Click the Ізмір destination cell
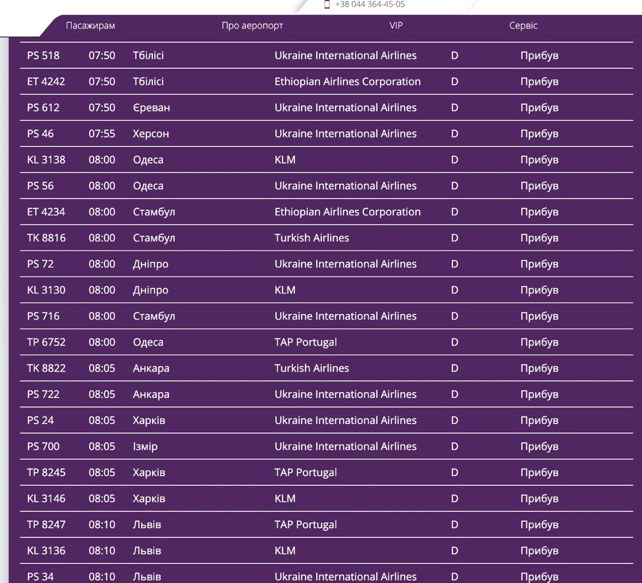The width and height of the screenshot is (642, 583). pyautogui.click(x=145, y=447)
